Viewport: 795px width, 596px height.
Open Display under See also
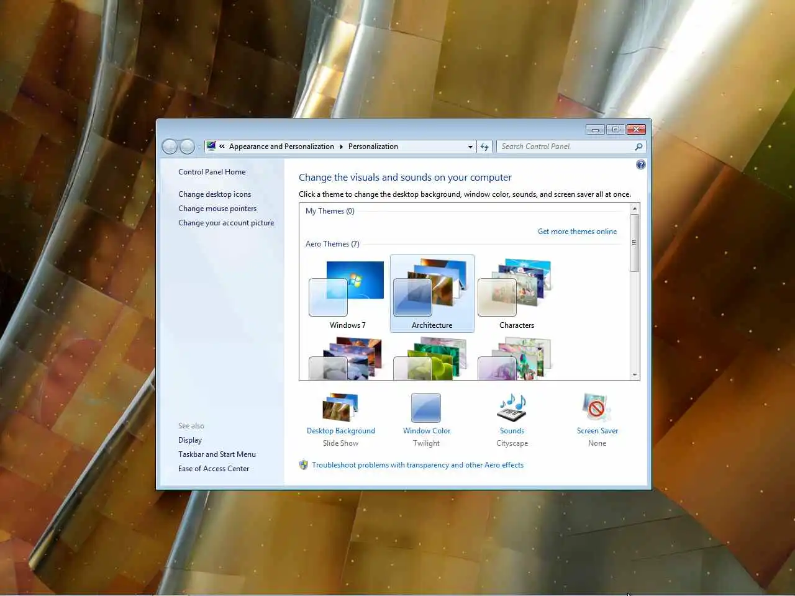tap(190, 440)
